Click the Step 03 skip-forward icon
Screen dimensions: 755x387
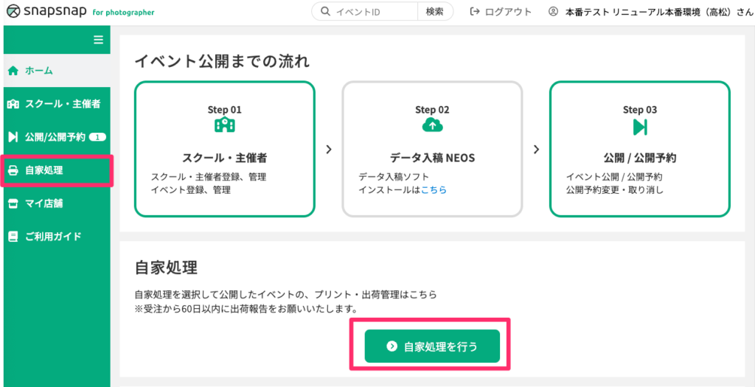click(x=640, y=127)
